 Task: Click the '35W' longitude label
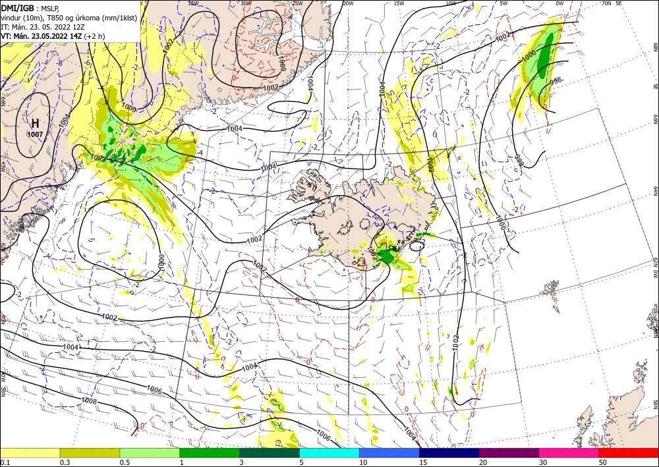[193, 3]
